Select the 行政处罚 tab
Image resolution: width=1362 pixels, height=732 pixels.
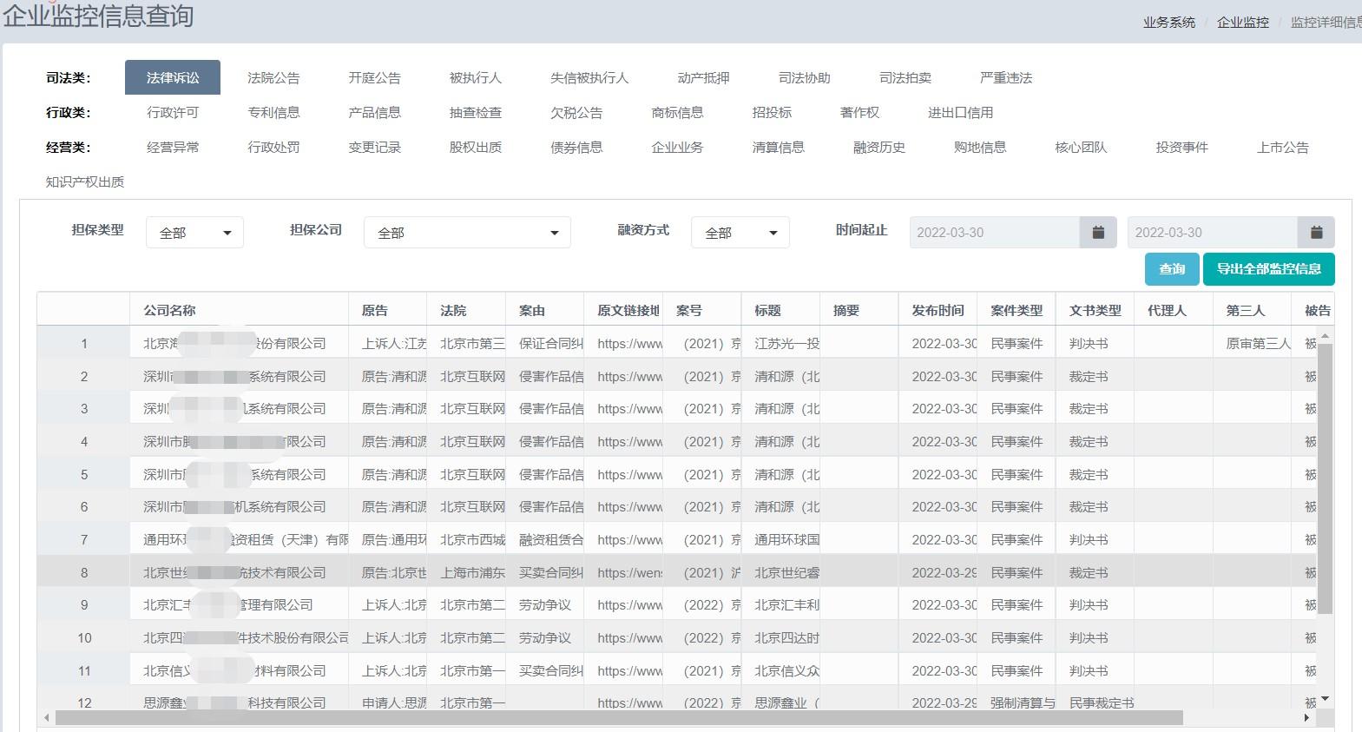pyautogui.click(x=273, y=148)
